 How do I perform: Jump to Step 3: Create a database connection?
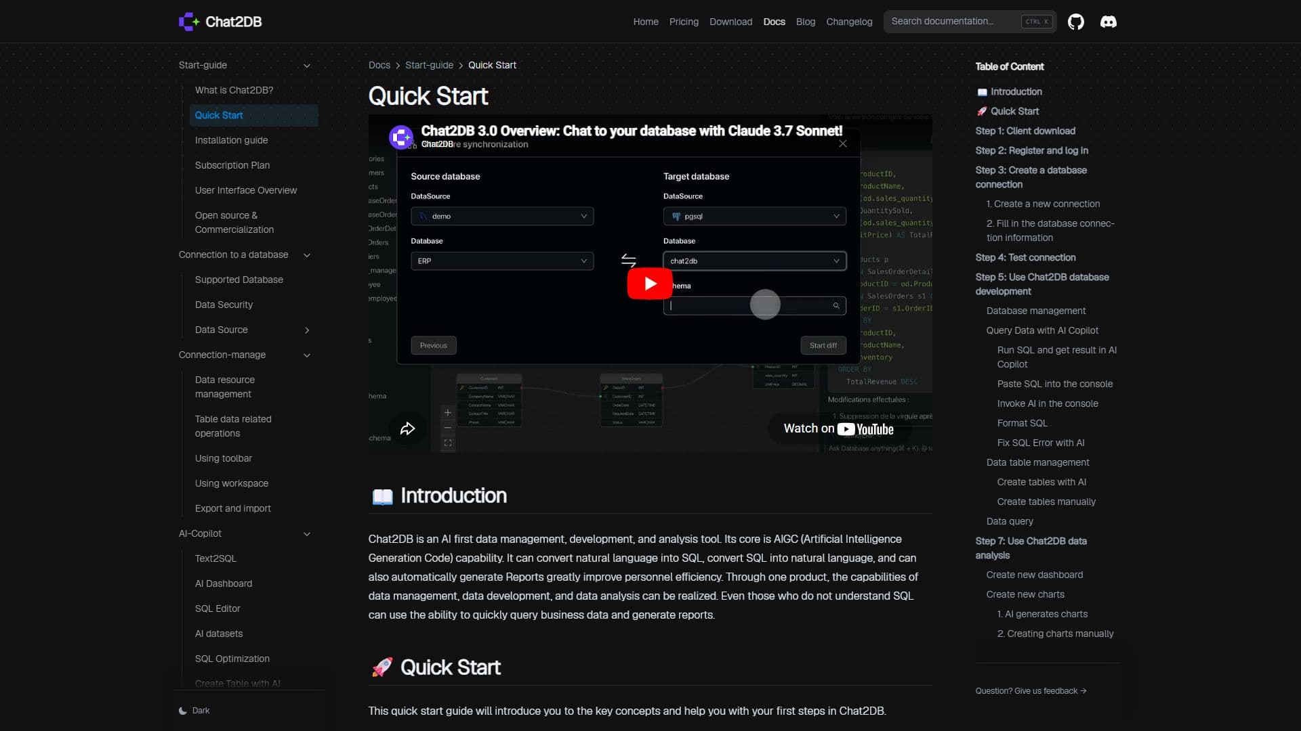[1031, 177]
